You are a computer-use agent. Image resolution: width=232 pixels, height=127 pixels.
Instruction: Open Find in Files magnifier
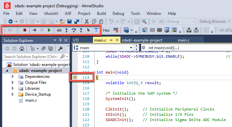click(144, 21)
